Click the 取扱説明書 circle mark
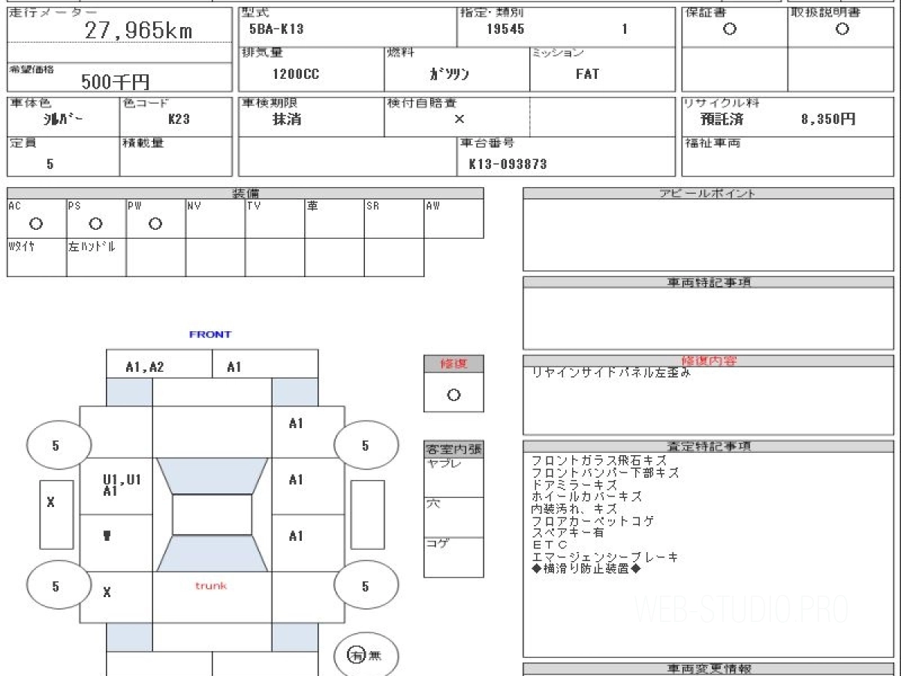The height and width of the screenshot is (676, 901). pos(842,29)
